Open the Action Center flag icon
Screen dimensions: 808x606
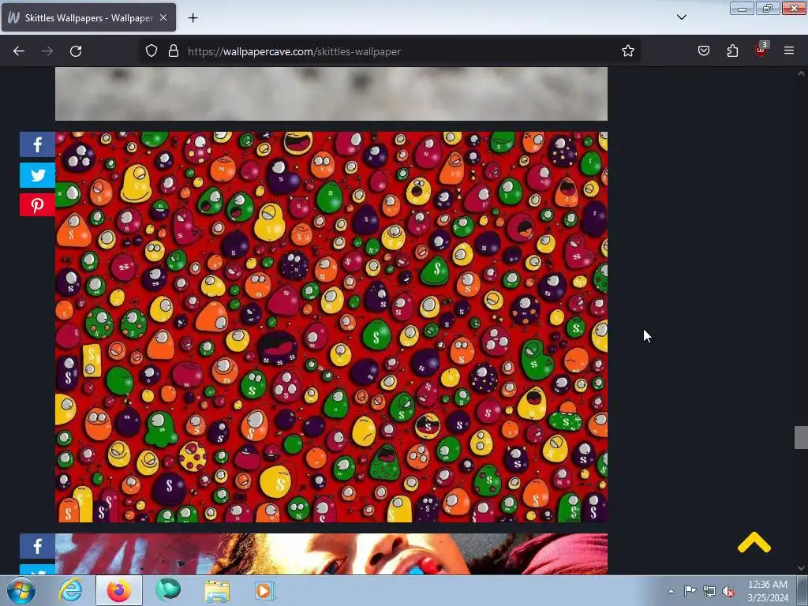pyautogui.click(x=690, y=591)
